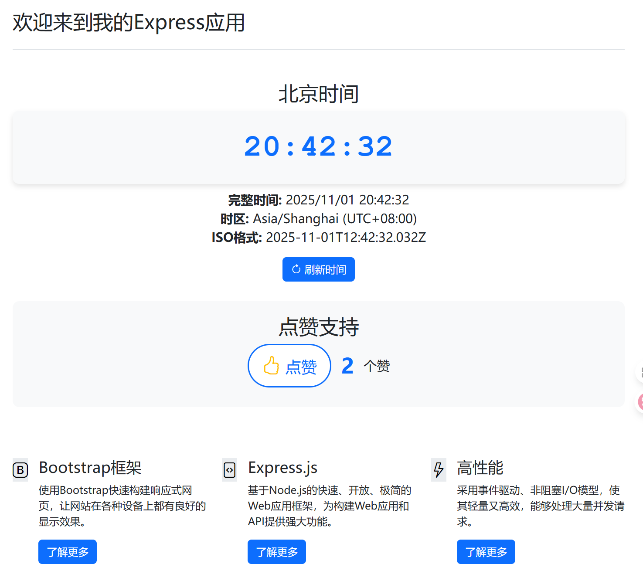Image resolution: width=643 pixels, height=581 pixels.
Task: Click the 时区 Asia/Shanghai line
Action: [x=318, y=218]
